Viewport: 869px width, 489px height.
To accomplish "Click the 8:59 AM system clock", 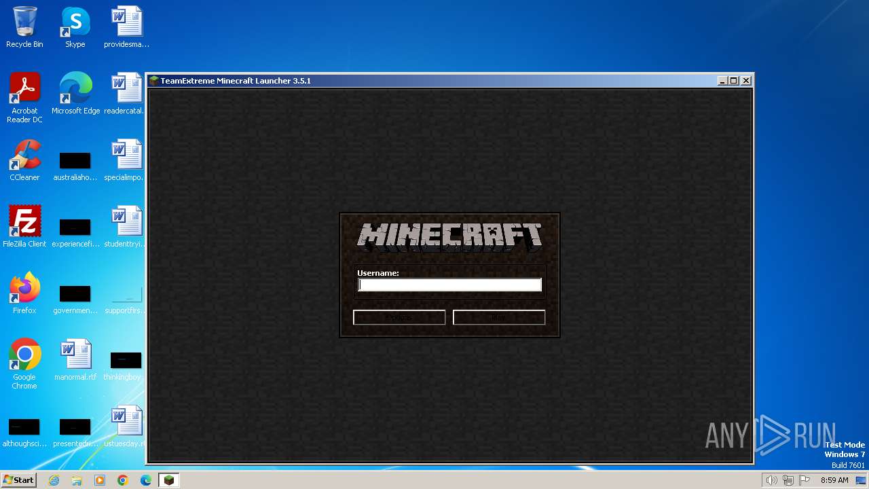I will 834,480.
